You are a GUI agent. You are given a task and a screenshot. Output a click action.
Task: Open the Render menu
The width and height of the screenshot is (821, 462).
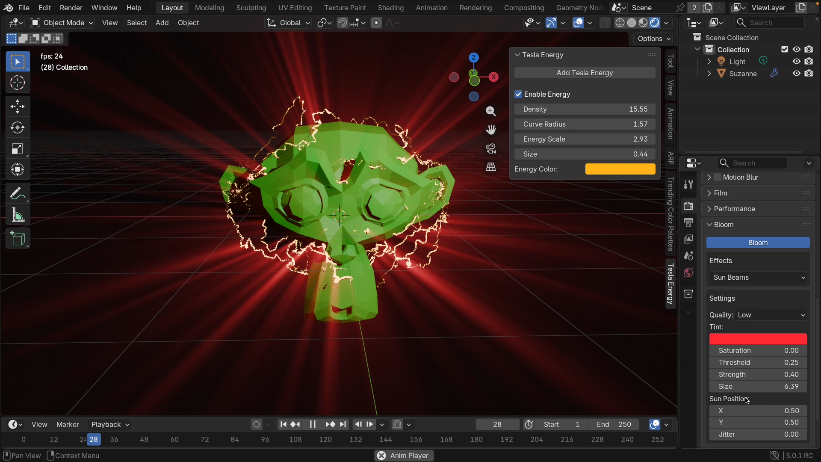click(71, 8)
